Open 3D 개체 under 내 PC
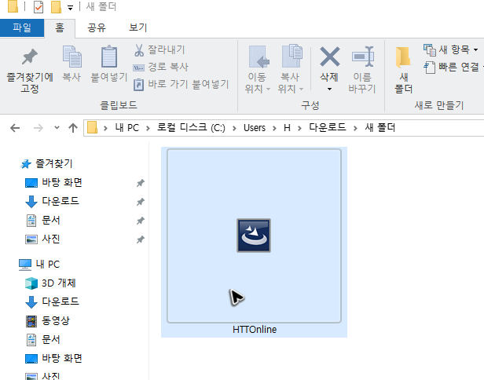 click(50, 283)
